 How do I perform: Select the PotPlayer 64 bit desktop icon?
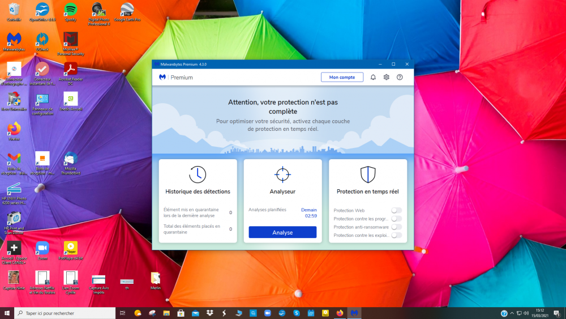tap(70, 250)
